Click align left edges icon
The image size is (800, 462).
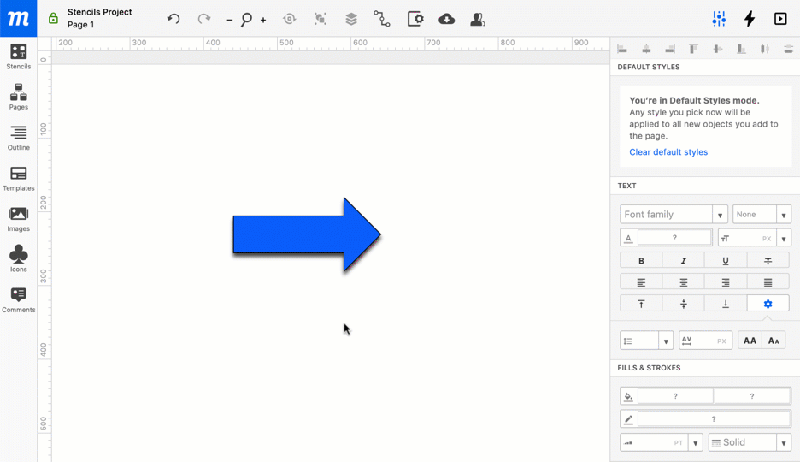tap(622, 49)
